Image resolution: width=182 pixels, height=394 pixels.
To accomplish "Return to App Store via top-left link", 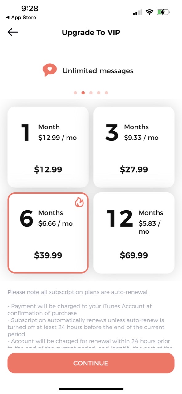I will (x=21, y=18).
